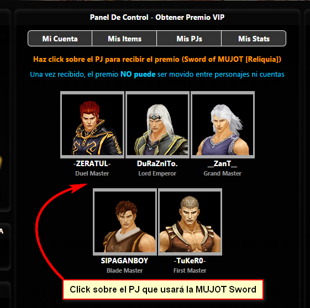310x308 pixels.
Task: Click the Duel Master class label
Action: pyautogui.click(x=92, y=173)
